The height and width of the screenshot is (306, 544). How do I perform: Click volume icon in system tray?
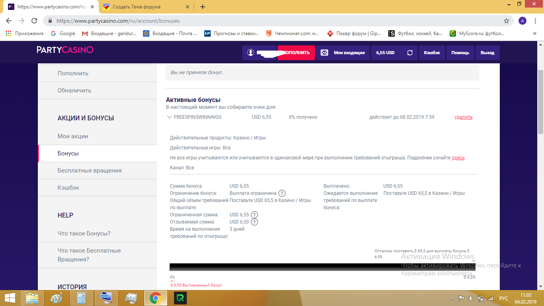(471, 298)
